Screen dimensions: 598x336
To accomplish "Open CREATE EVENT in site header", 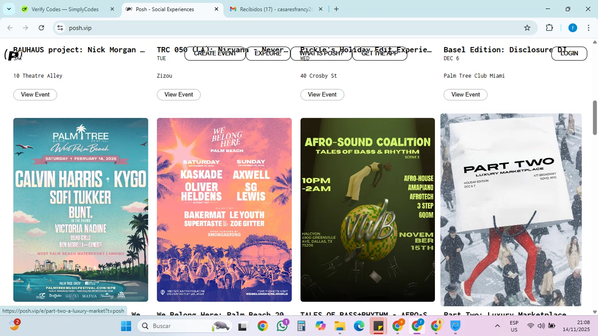I will [x=215, y=53].
